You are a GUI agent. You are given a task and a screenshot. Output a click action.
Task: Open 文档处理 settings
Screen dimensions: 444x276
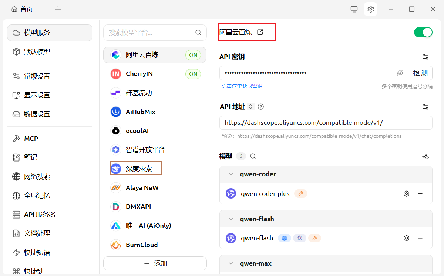pyautogui.click(x=50, y=233)
